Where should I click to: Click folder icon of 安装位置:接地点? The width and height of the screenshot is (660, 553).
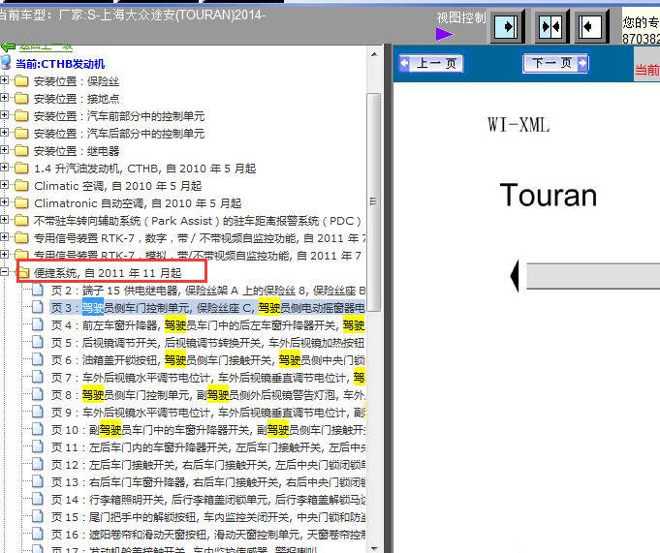(21, 99)
